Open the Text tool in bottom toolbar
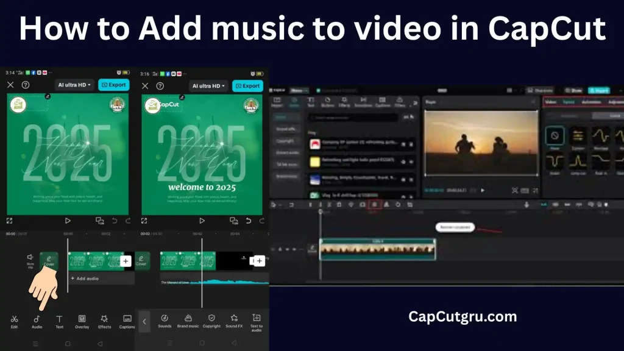The width and height of the screenshot is (624, 351). [x=59, y=322]
